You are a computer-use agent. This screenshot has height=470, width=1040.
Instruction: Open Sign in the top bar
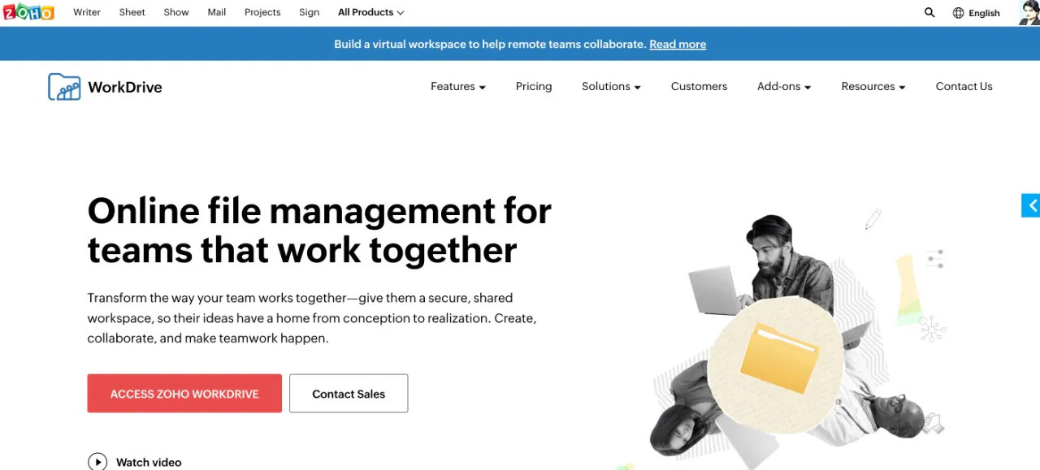(310, 12)
